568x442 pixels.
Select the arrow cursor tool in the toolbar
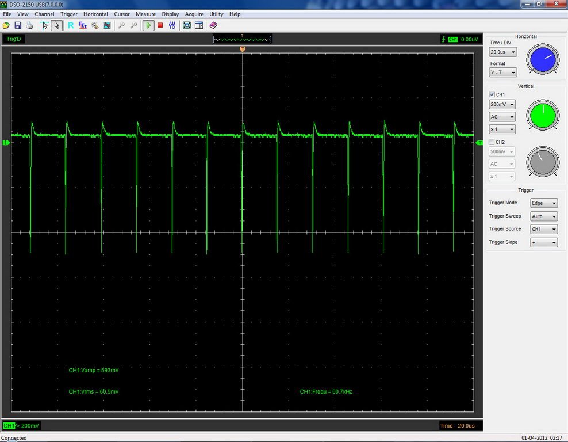56,25
